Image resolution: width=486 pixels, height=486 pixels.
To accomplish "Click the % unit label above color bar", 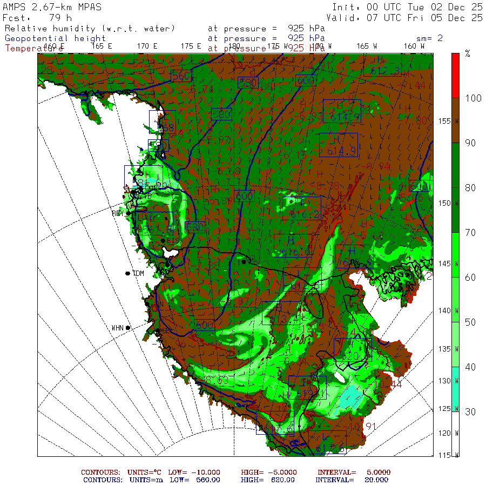I will (x=468, y=54).
